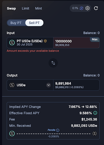Viewport: 104px width, 145px height.
Task: Switch toggle to Buy PT
Action: coord(16,23)
